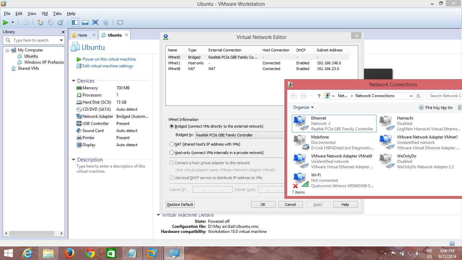Click OK in Virtual Network Editor
Image resolution: width=462 pixels, height=260 pixels.
coord(263,204)
